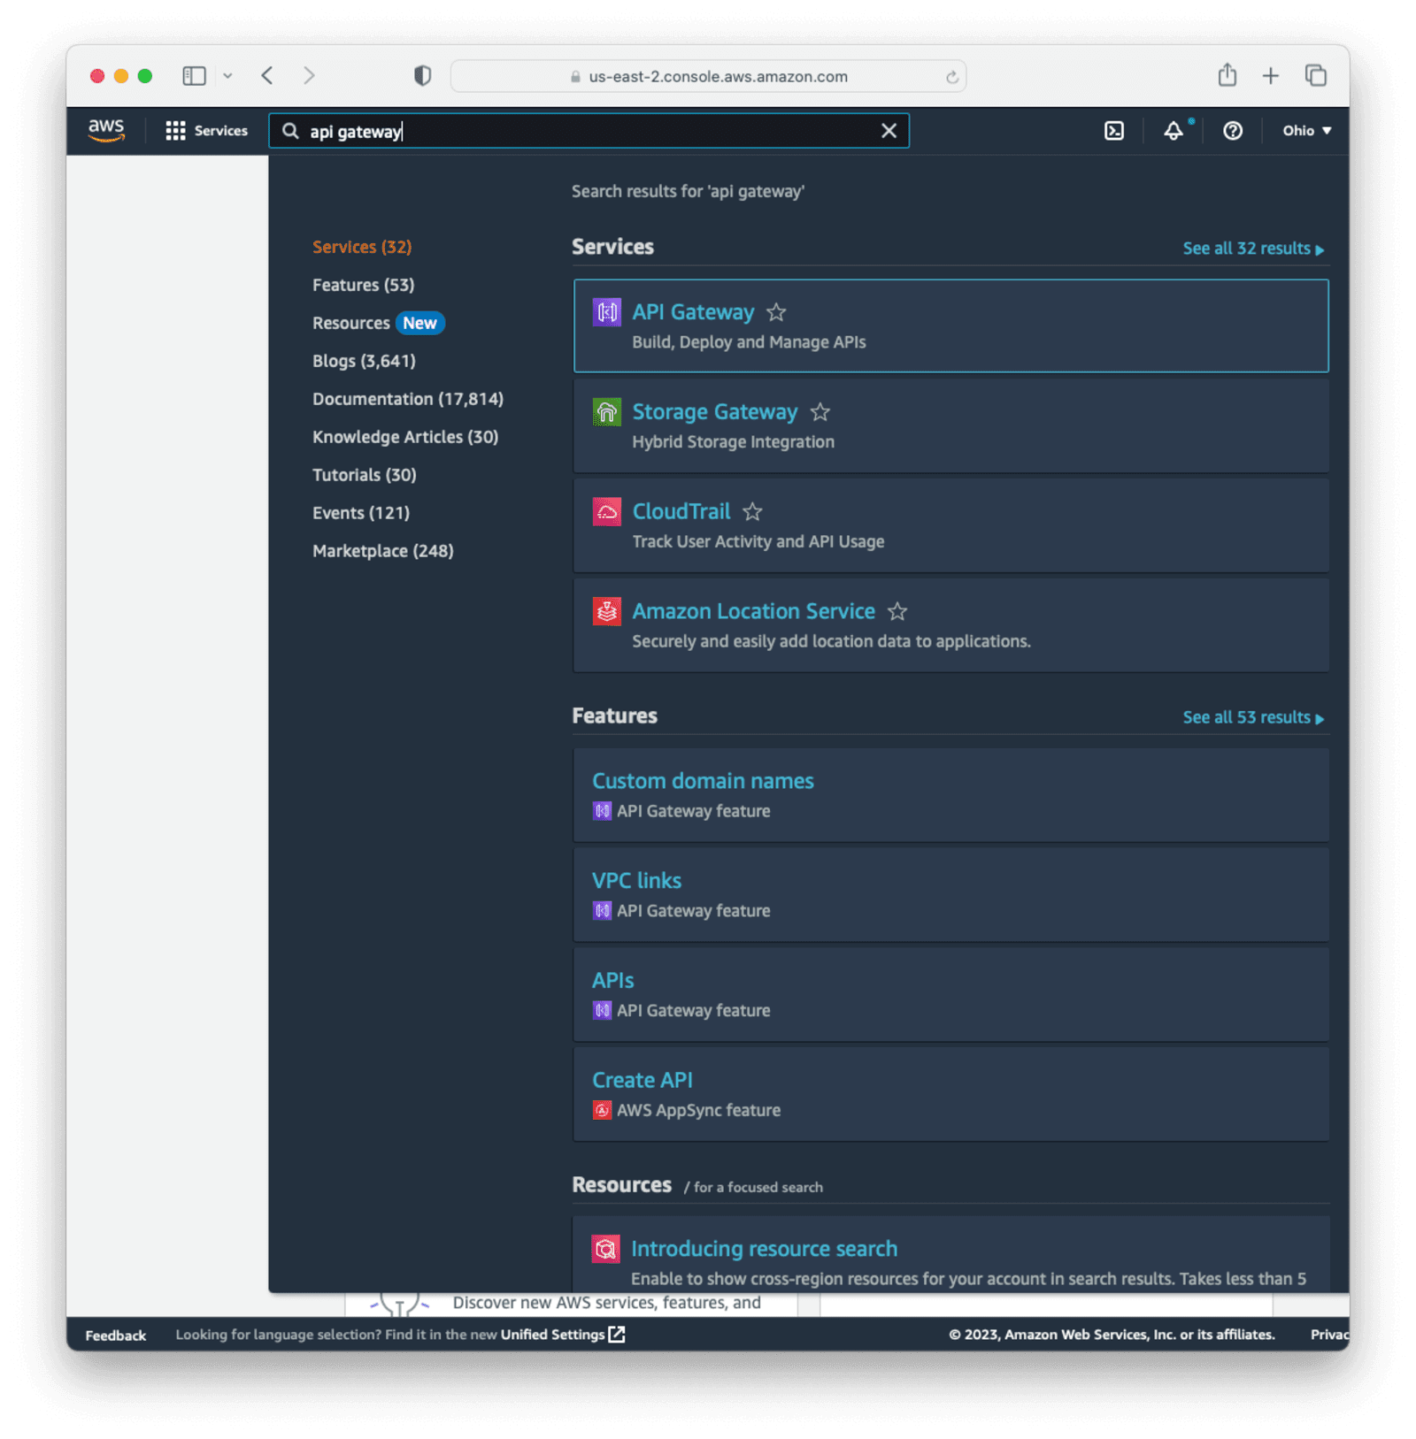Open the CloudShell terminal icon

[x=1114, y=131]
